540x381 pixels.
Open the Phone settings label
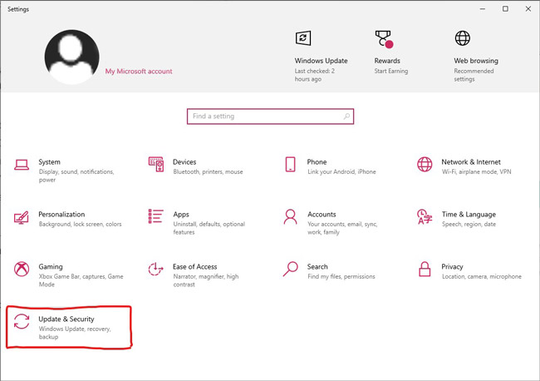(317, 162)
